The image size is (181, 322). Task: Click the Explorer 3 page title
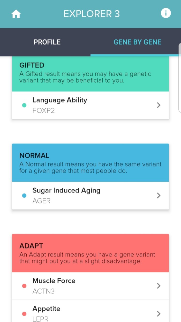pos(92,14)
